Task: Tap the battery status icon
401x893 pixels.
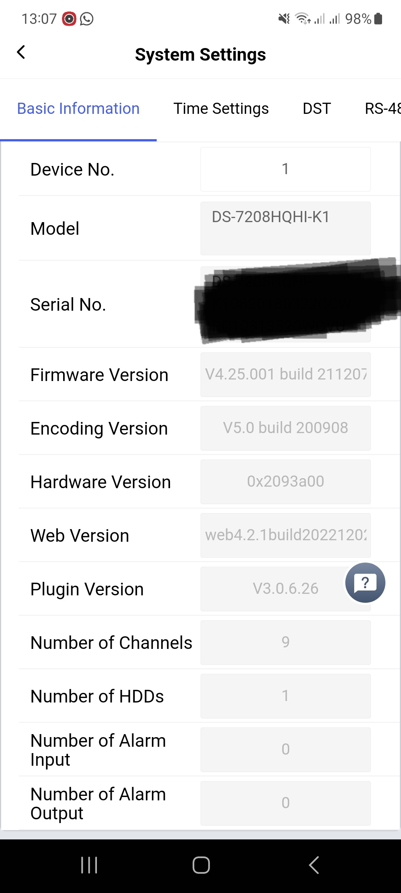Action: 378,19
